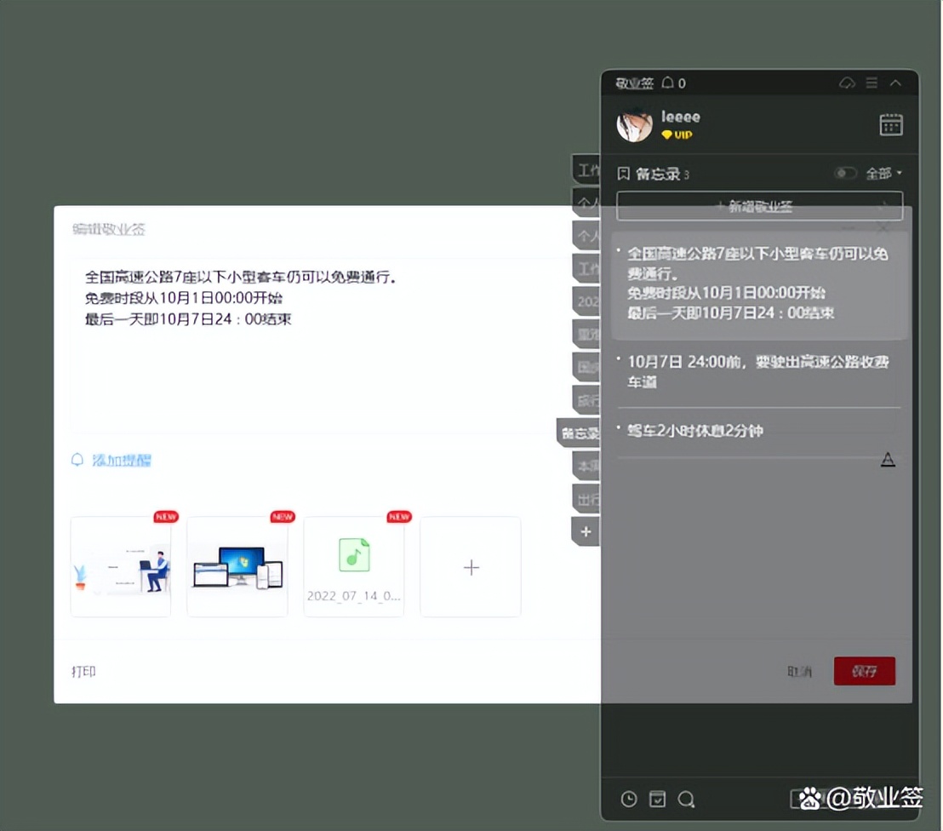The image size is (943, 831).
Task: Open the calendar view icon
Action: pyautogui.click(x=891, y=124)
